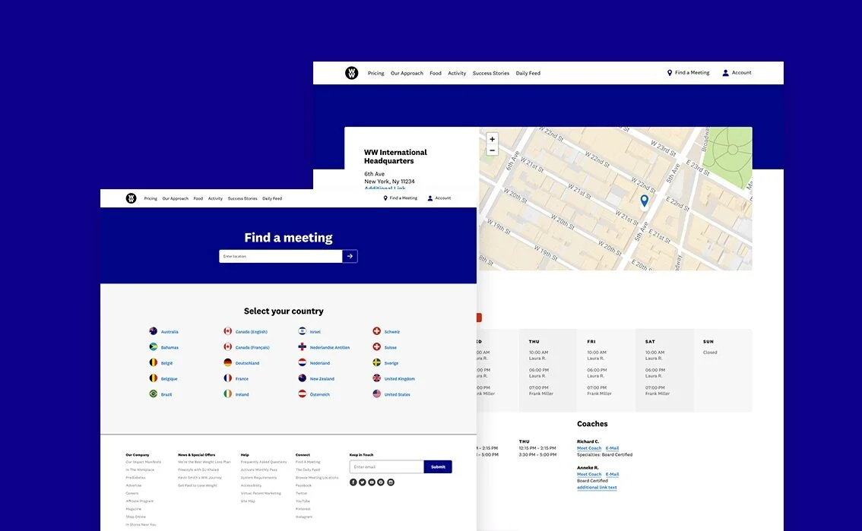Click the Sverige flag icon
The height and width of the screenshot is (531, 862).
click(376, 362)
